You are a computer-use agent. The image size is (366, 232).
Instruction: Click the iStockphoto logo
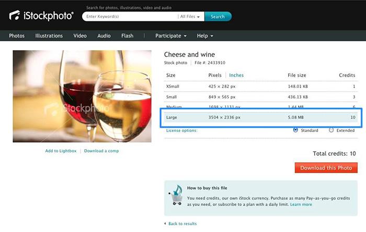[41, 16]
